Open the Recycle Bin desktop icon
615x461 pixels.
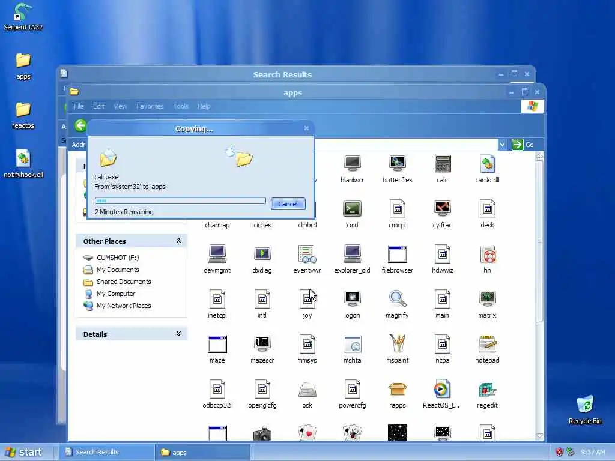pyautogui.click(x=585, y=409)
